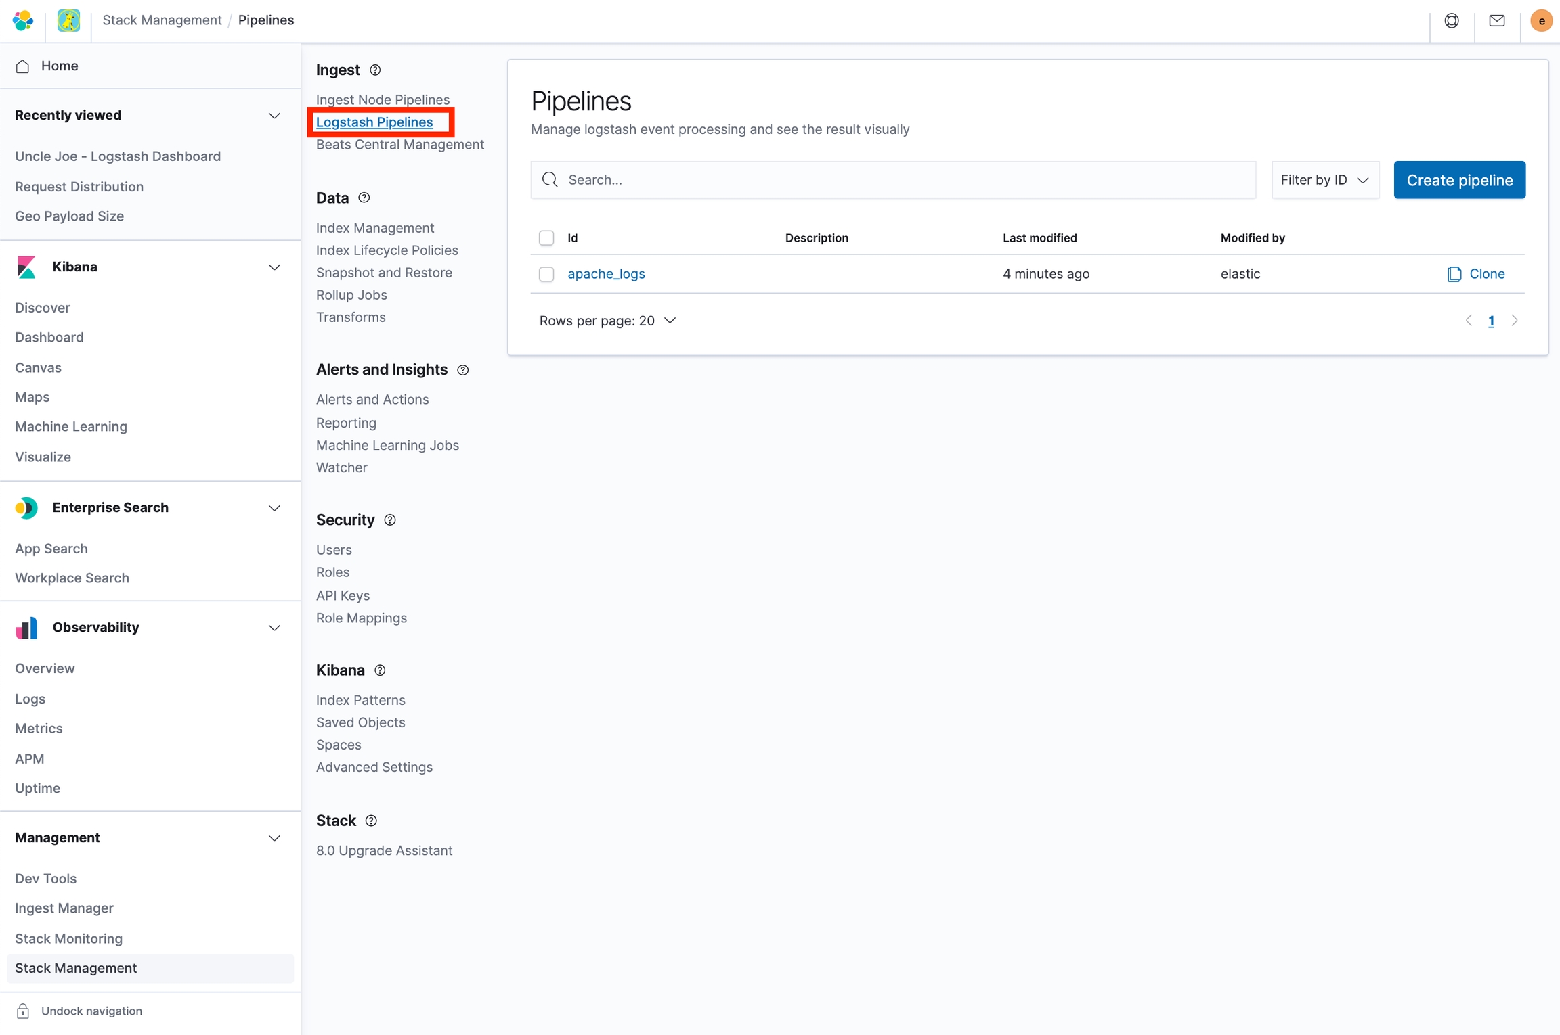Screen dimensions: 1560x1035
Task: Click the Undock navigation lock icon
Action: click(23, 1011)
